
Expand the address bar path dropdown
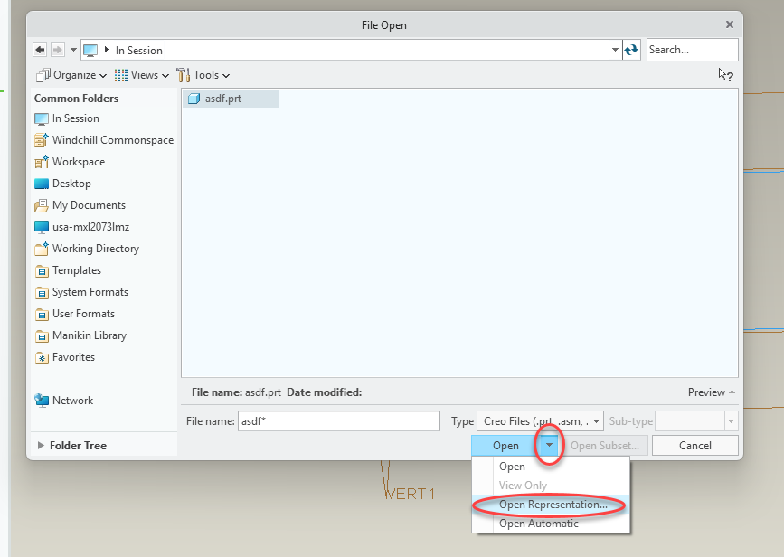615,50
